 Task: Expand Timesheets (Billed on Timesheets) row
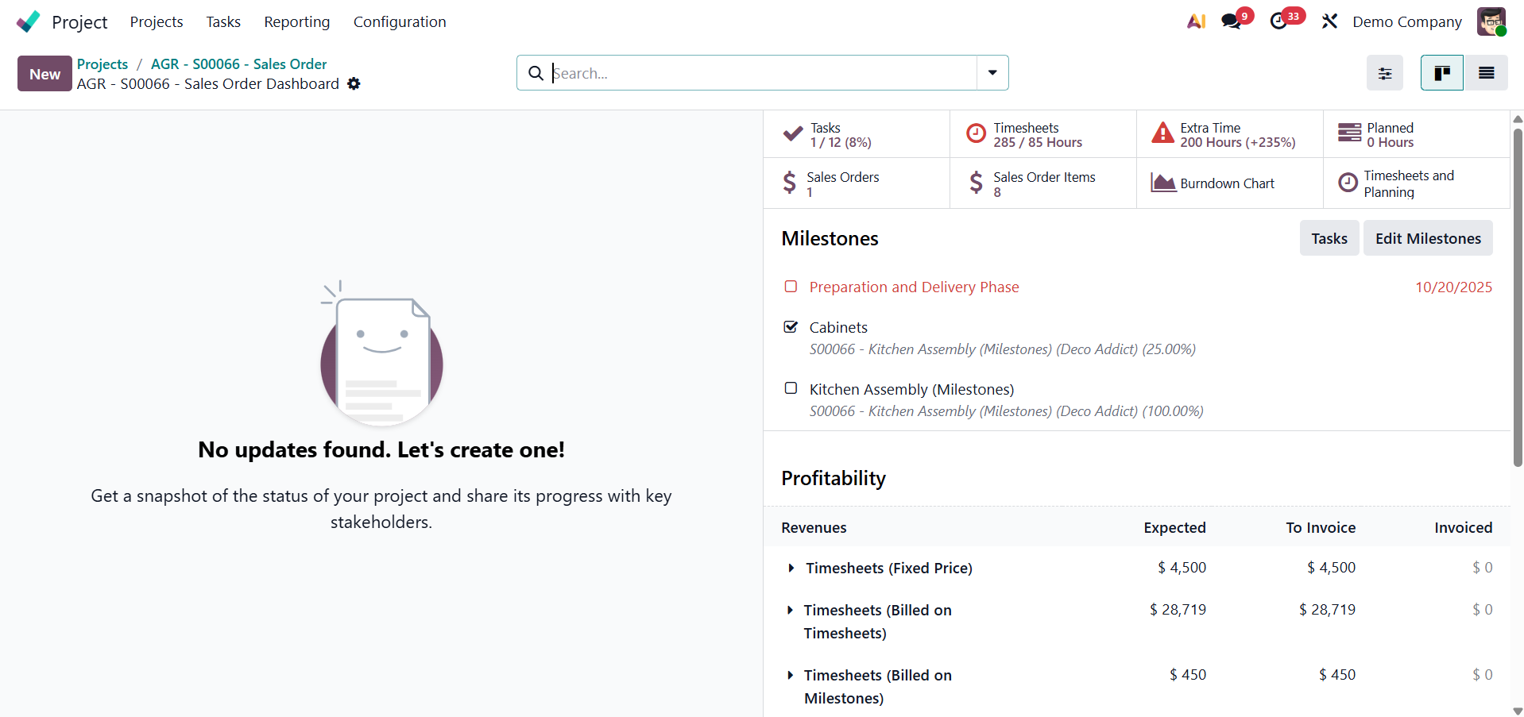coord(790,610)
